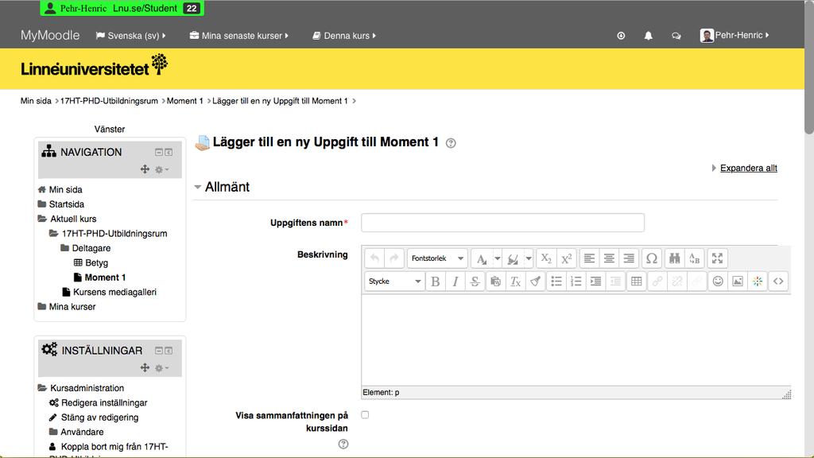This screenshot has width=814, height=458.
Task: Click the colorful media embed icon
Action: tap(758, 281)
